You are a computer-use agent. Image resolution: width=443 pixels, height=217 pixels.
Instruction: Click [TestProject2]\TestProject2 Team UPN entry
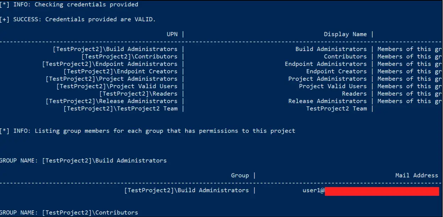pyautogui.click(x=121, y=108)
